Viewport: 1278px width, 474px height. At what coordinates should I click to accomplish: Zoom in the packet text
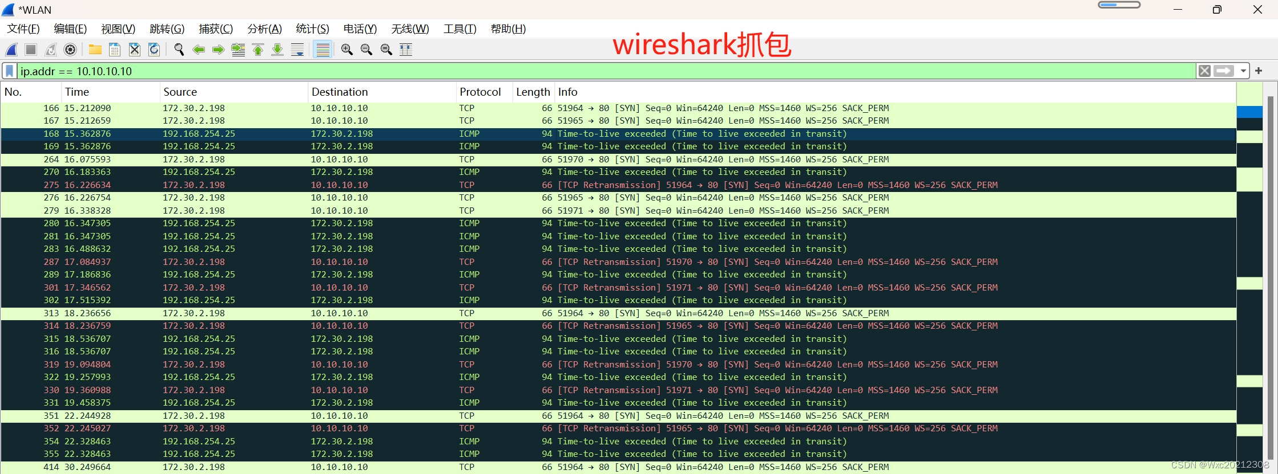347,50
